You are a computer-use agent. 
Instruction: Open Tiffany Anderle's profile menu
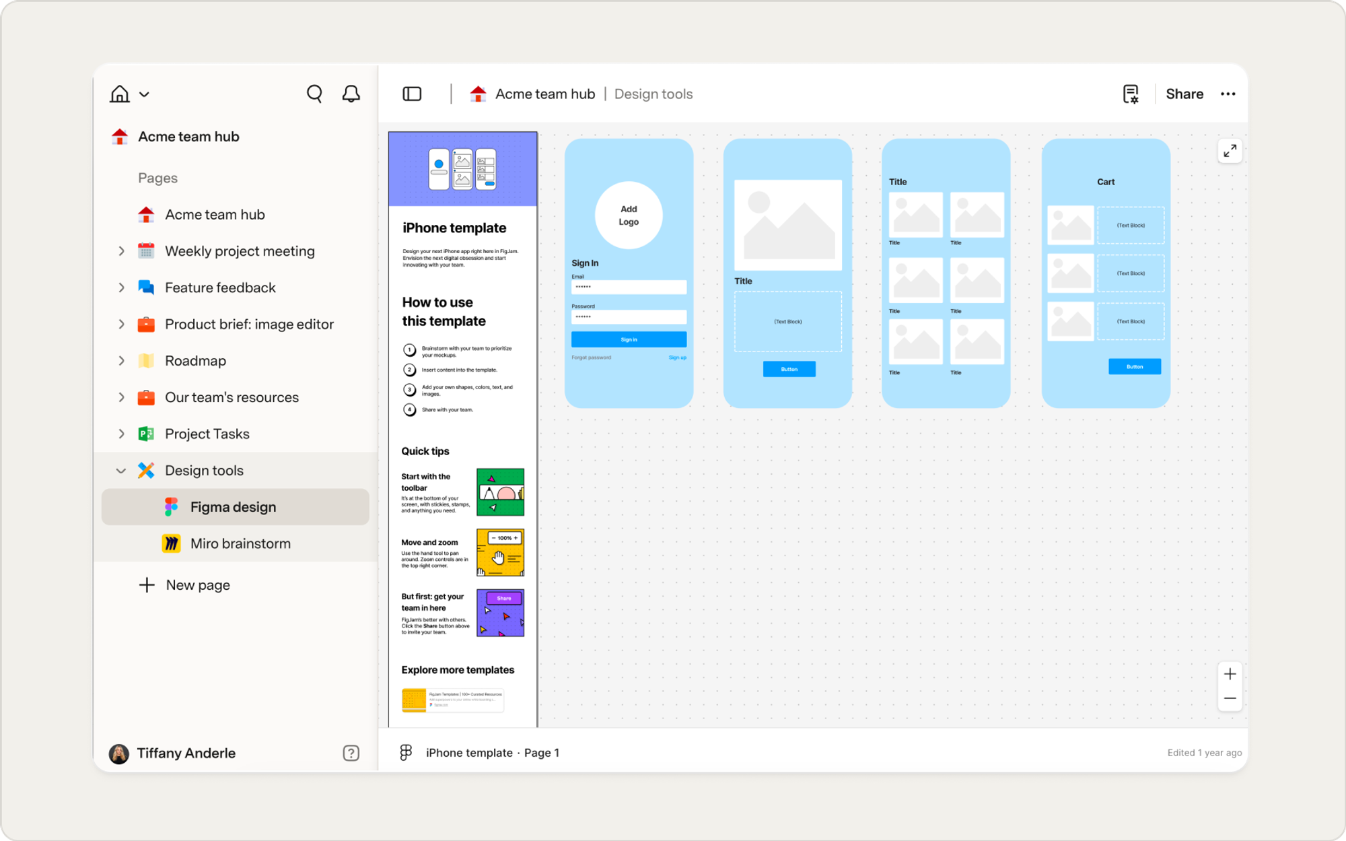pyautogui.click(x=173, y=753)
